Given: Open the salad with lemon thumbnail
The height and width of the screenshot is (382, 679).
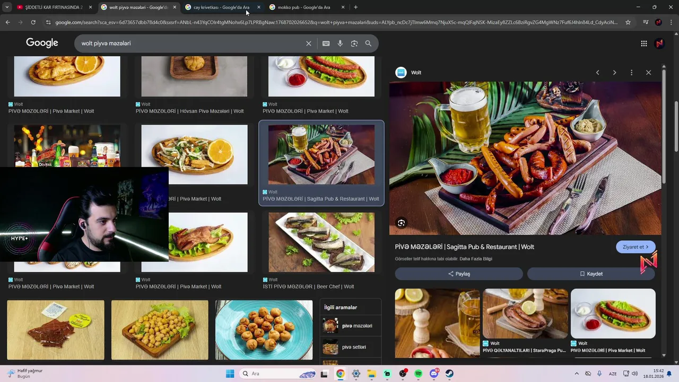Looking at the screenshot, I should [194, 154].
